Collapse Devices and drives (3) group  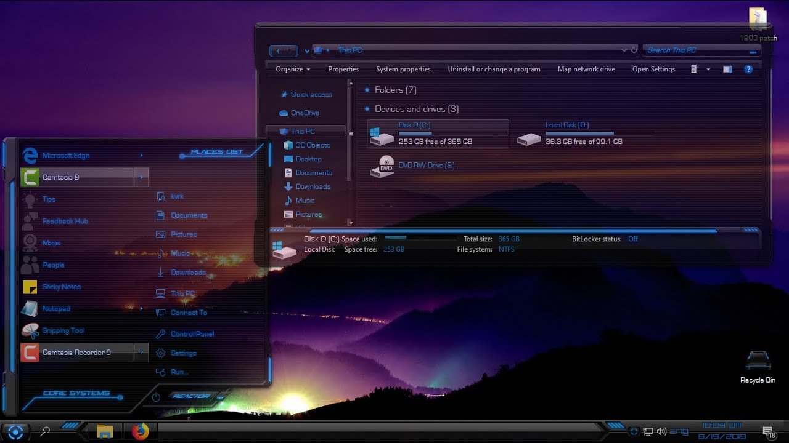[367, 110]
